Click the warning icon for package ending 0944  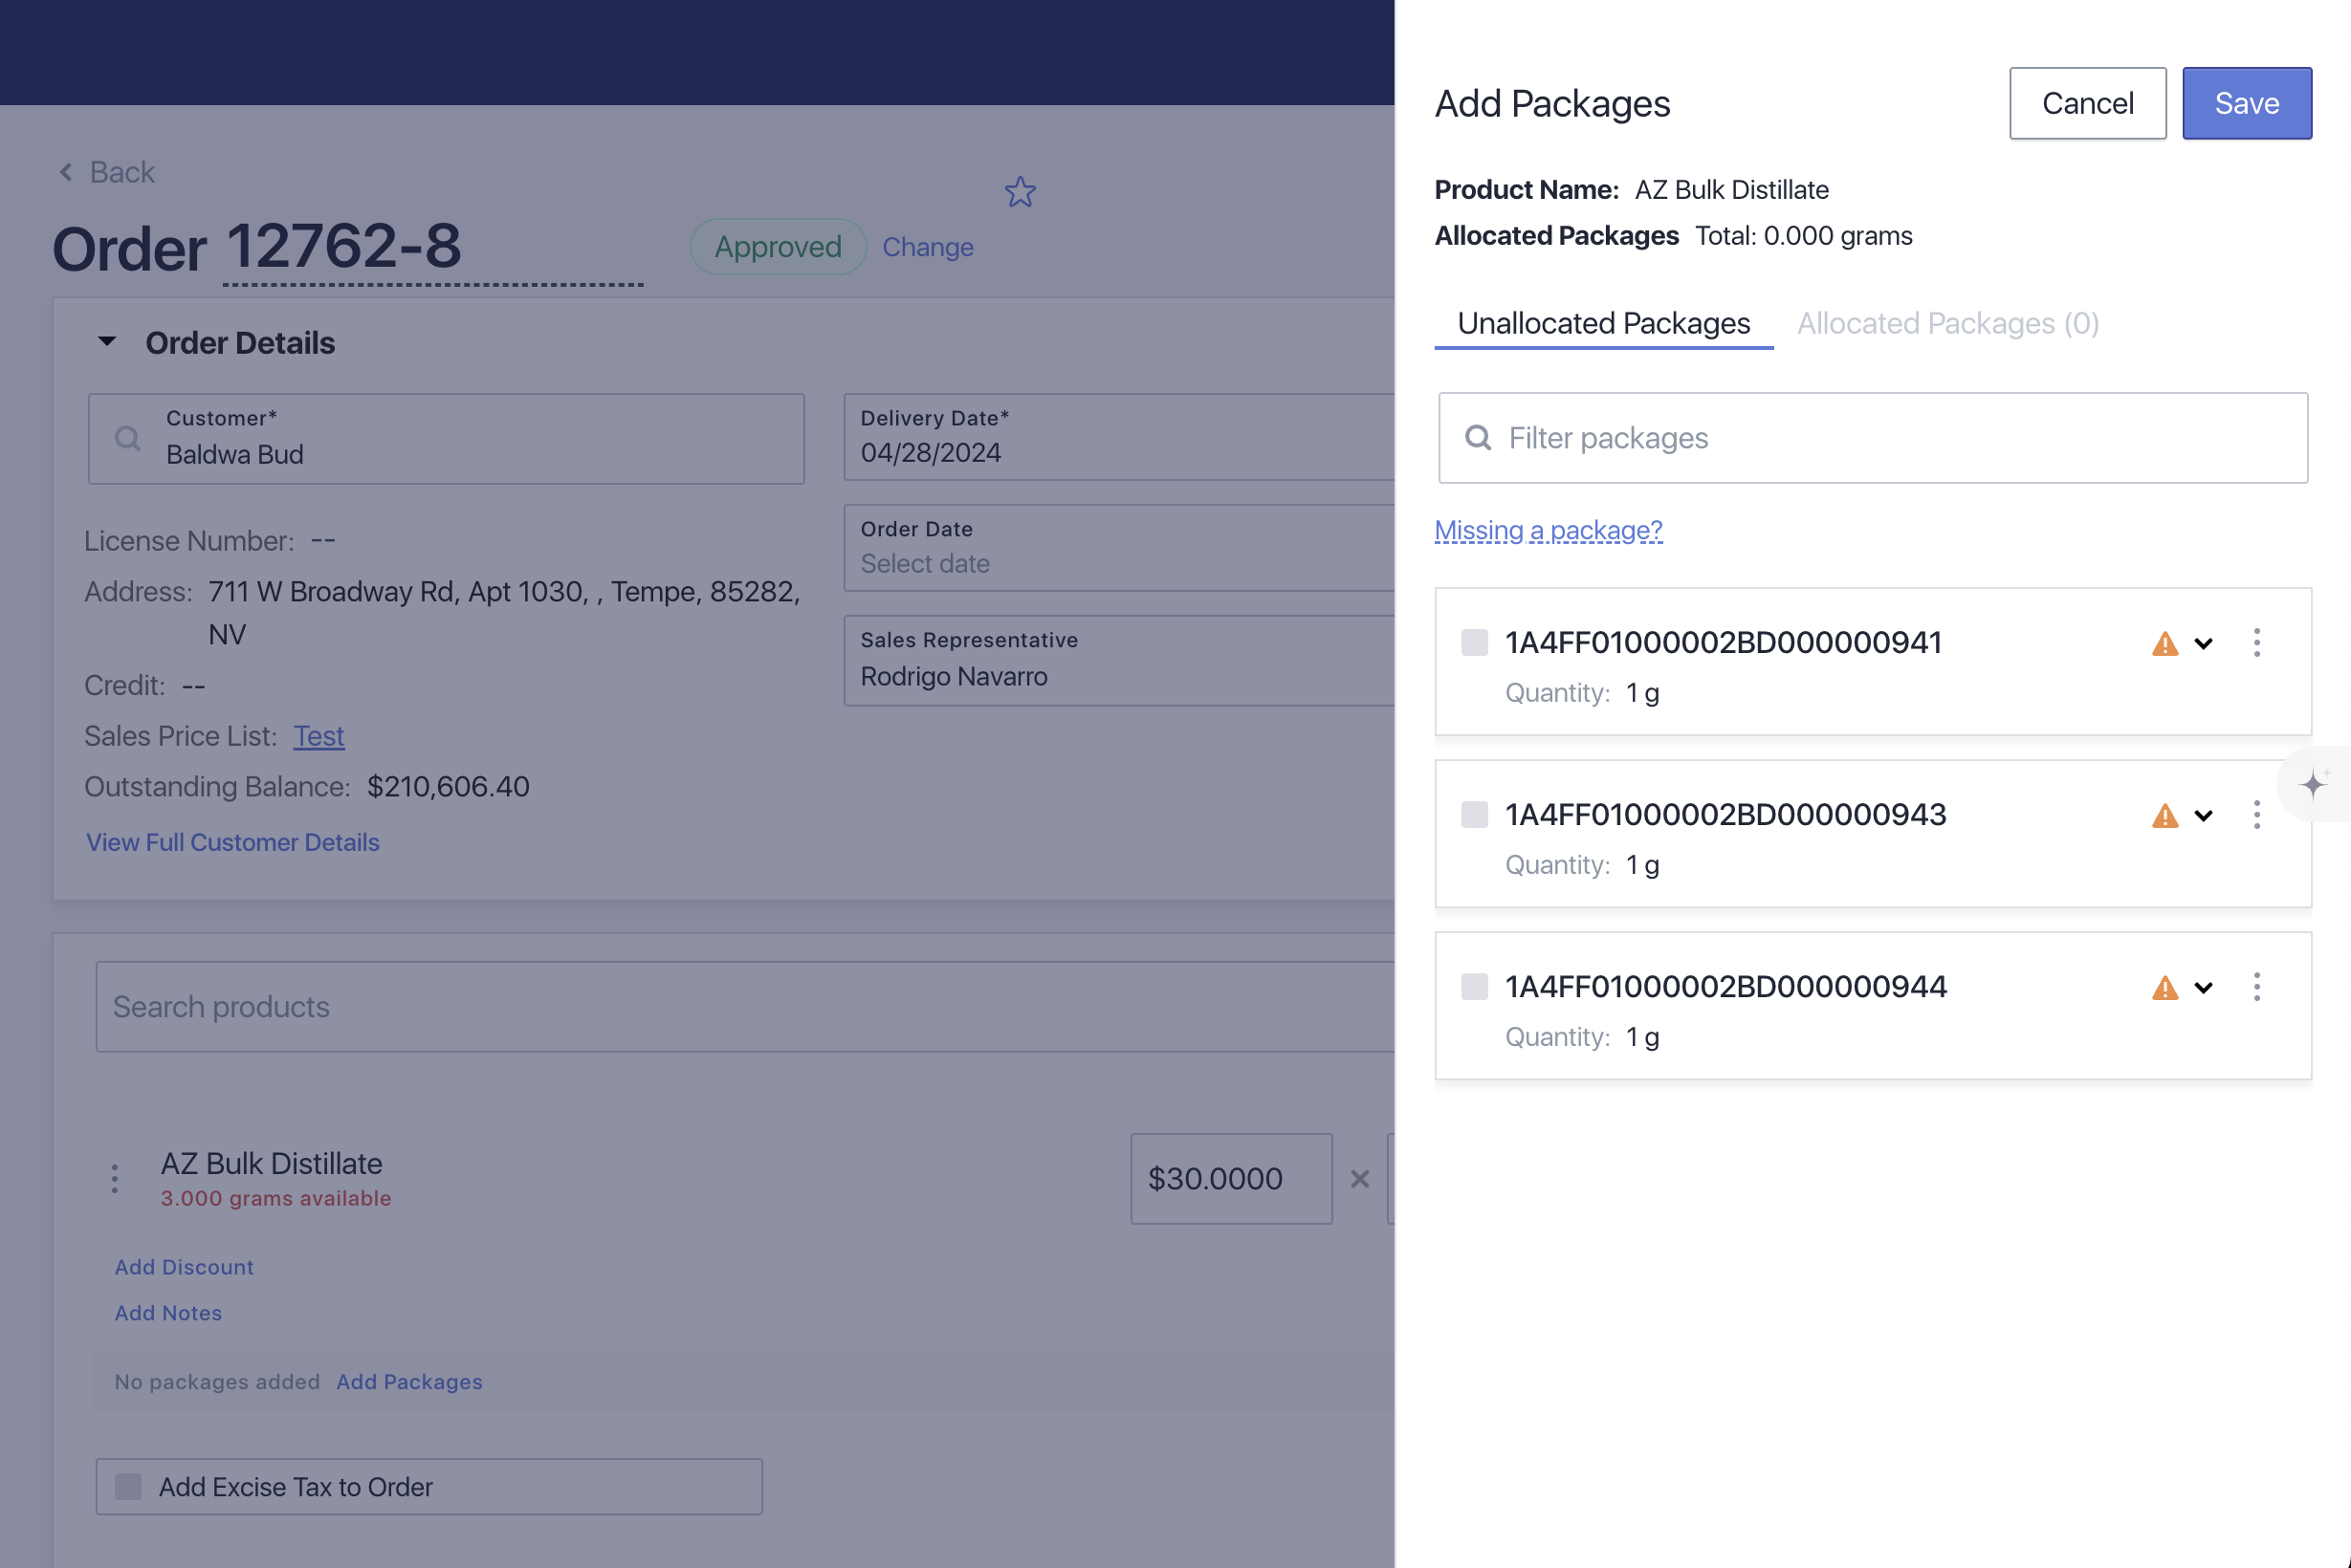click(x=2164, y=987)
